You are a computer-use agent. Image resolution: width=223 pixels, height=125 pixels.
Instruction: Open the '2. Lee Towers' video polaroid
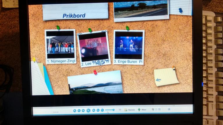93,48
